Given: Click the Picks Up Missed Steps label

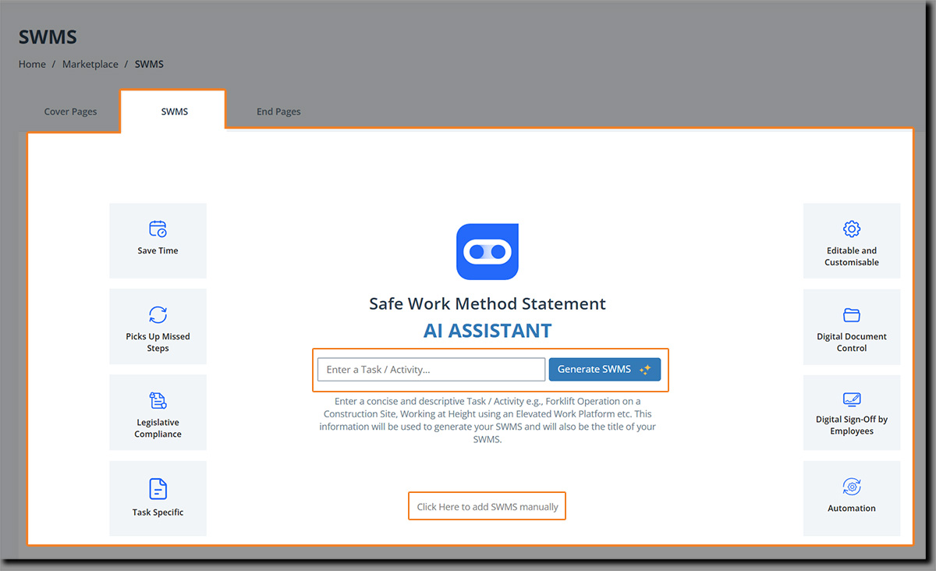Looking at the screenshot, I should (158, 342).
